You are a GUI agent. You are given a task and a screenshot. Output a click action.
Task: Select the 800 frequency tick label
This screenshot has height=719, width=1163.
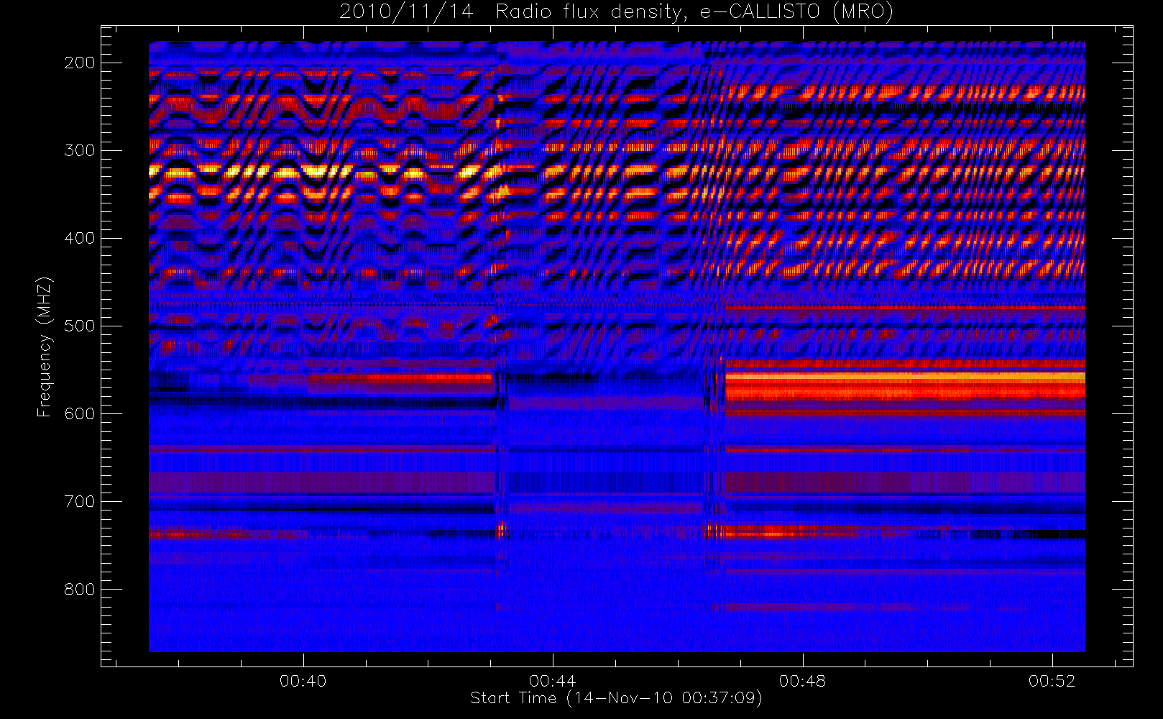point(80,589)
